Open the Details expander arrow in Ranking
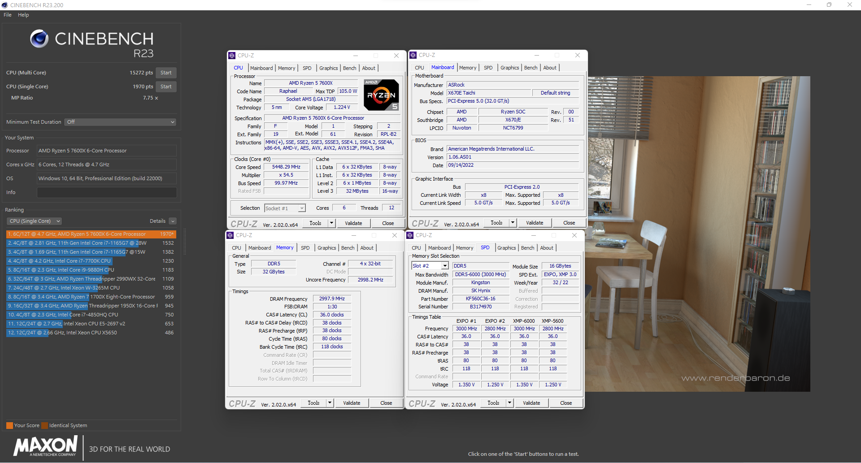The width and height of the screenshot is (861, 463). point(173,221)
